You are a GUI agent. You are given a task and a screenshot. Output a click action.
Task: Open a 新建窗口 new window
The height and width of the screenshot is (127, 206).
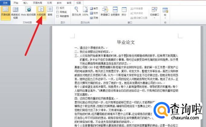(105, 11)
